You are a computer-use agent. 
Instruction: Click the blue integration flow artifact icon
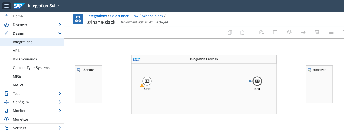point(78,19)
